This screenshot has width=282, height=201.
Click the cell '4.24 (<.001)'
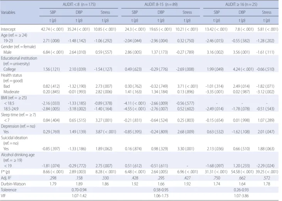pos(243,69)
